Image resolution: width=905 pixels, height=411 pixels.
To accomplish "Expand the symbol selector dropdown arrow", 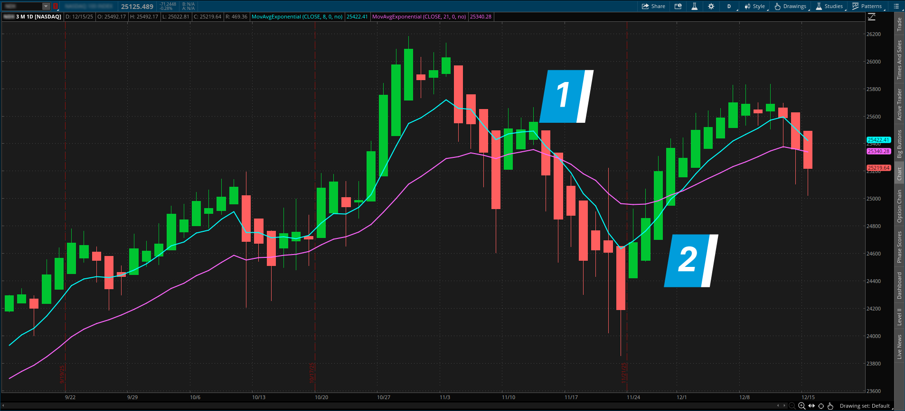I will pyautogui.click(x=46, y=6).
